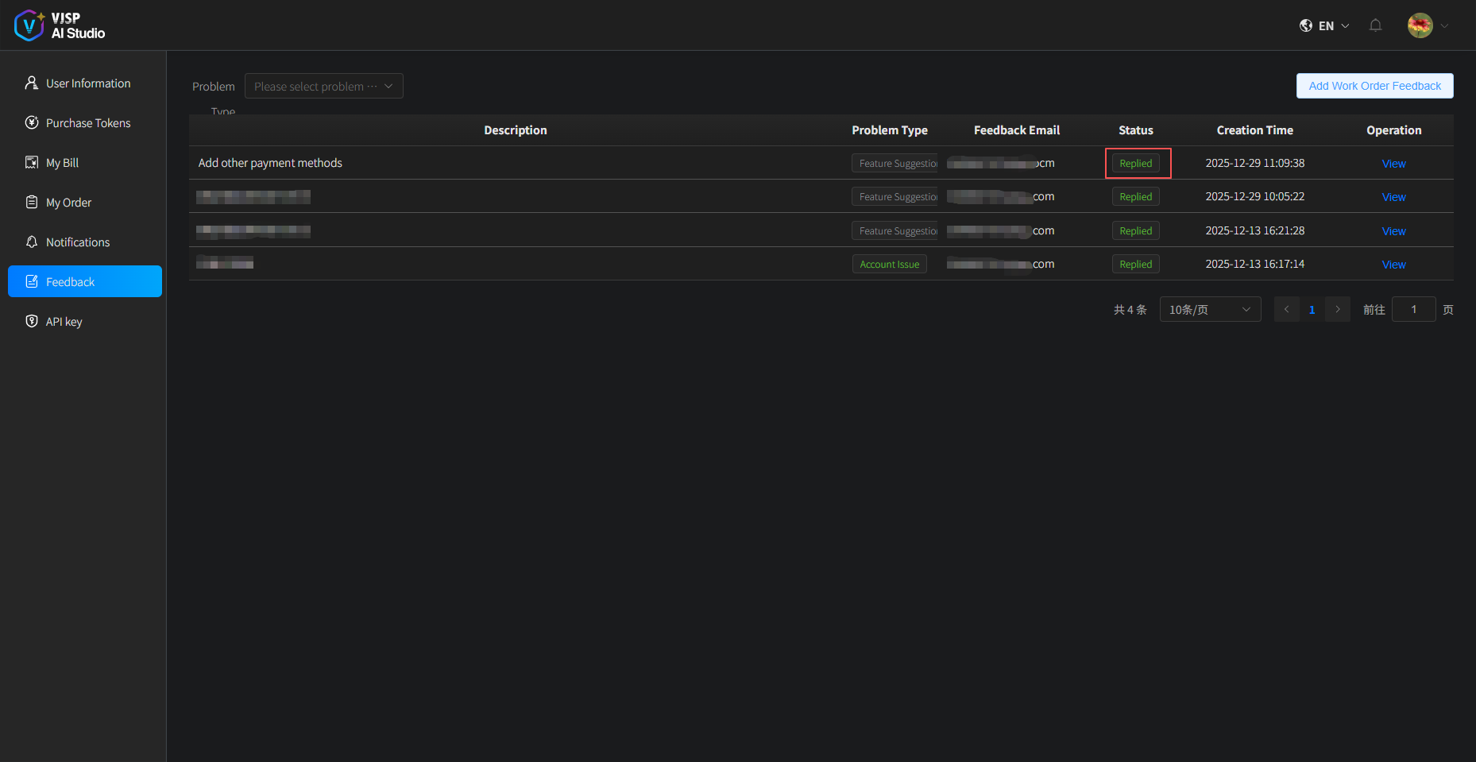The height and width of the screenshot is (762, 1476).
Task: Open the My Order menu item
Action: (x=68, y=203)
